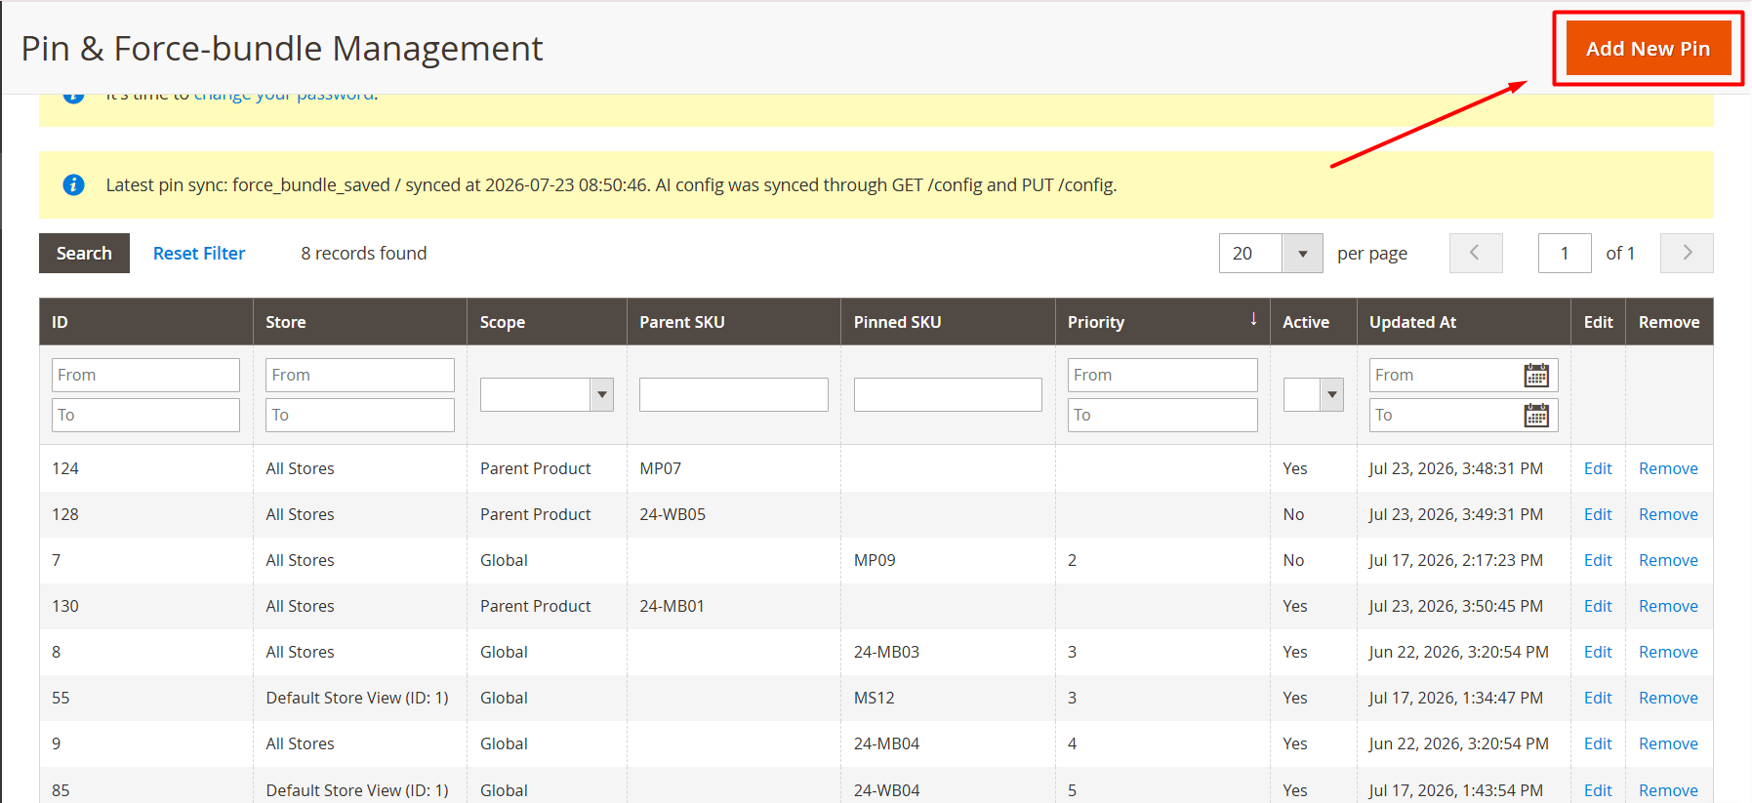
Task: Select the 24-MB01 Parent SKU cell
Action: [x=734, y=607]
